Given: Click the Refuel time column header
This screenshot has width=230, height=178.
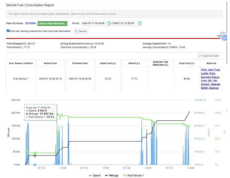Looking at the screenshot, I should 51,63.
